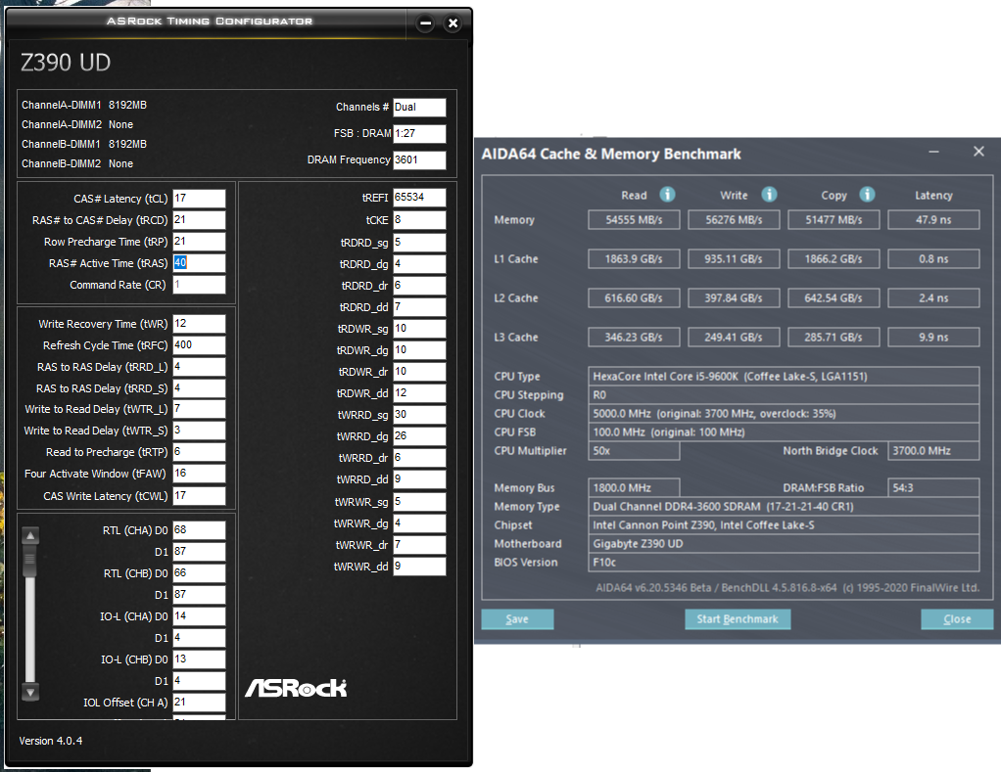This screenshot has height=772, width=1001.
Task: Click the Save button in AIDA64
Action: [x=517, y=619]
